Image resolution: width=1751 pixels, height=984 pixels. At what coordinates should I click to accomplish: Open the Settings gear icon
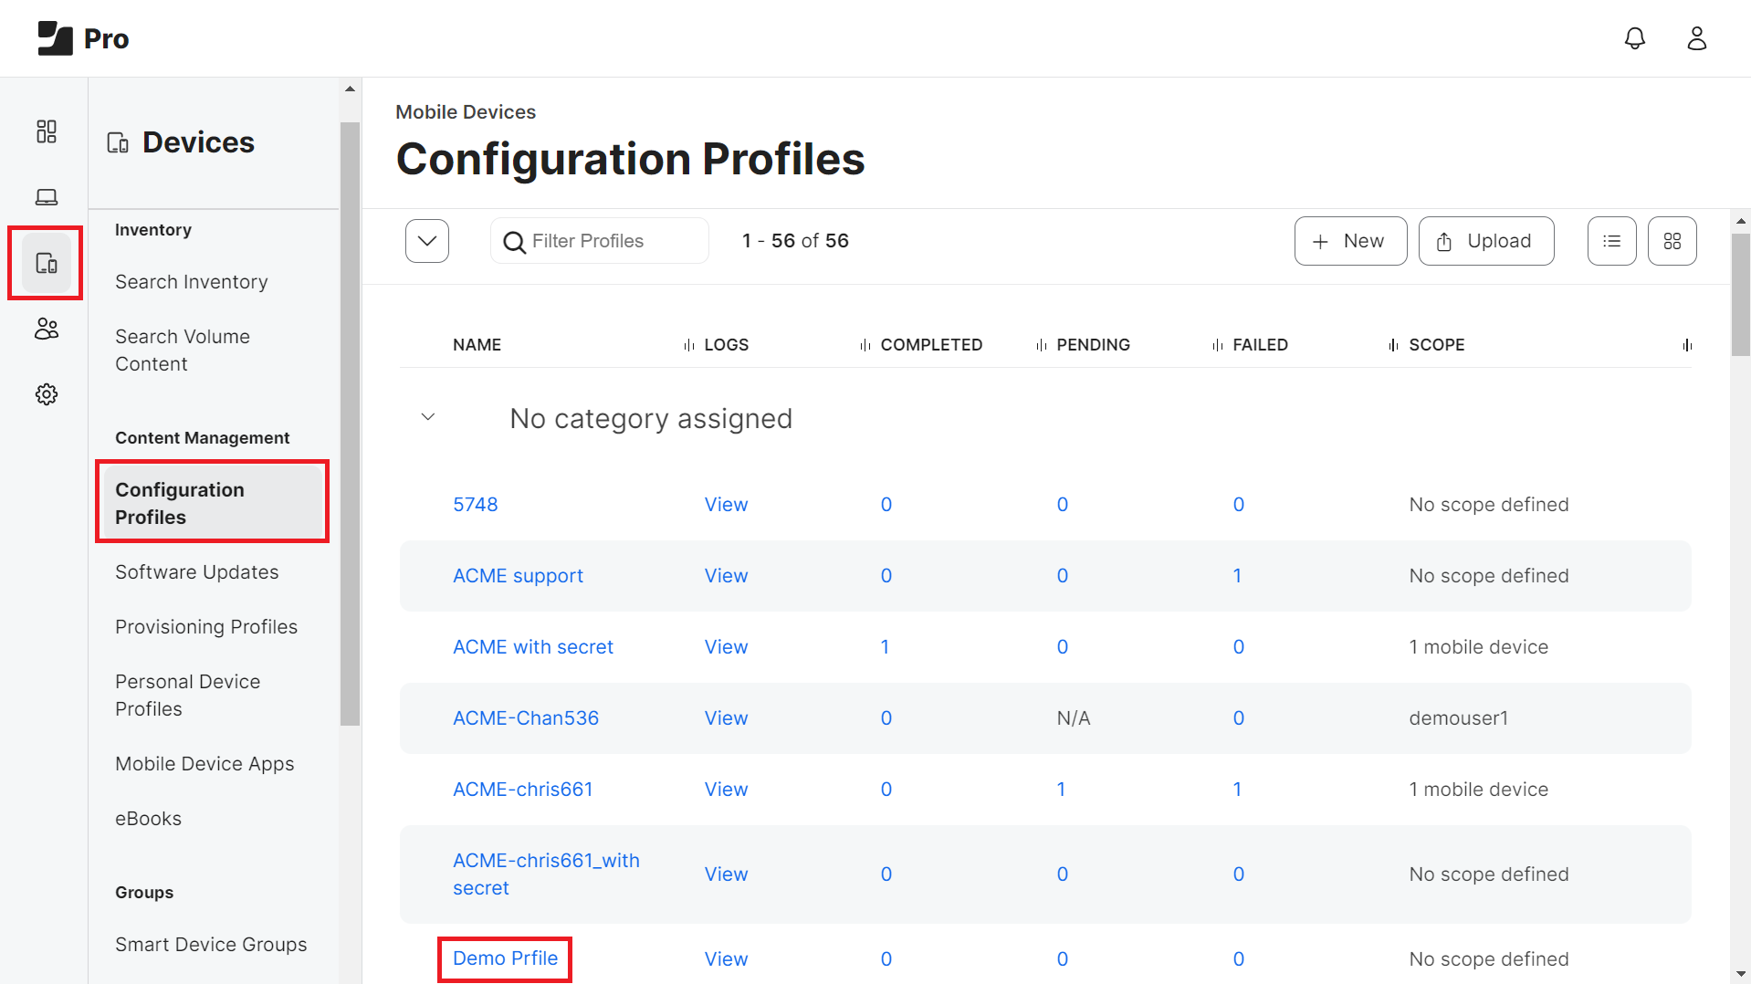click(x=47, y=394)
